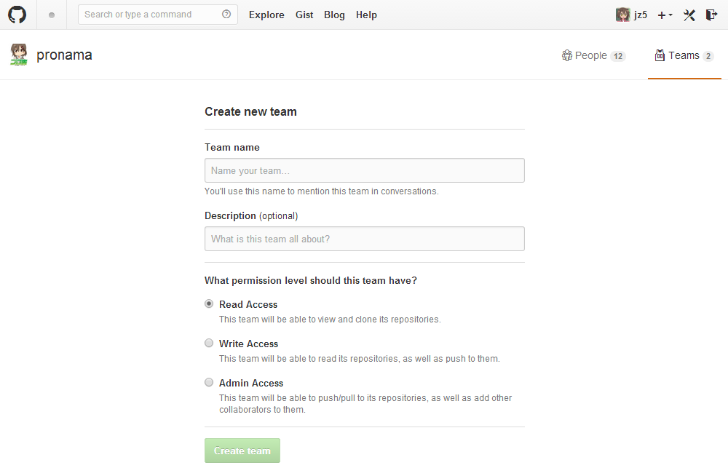The image size is (728, 468).
Task: Click the gray notifications dot indicator
Action: (52, 15)
